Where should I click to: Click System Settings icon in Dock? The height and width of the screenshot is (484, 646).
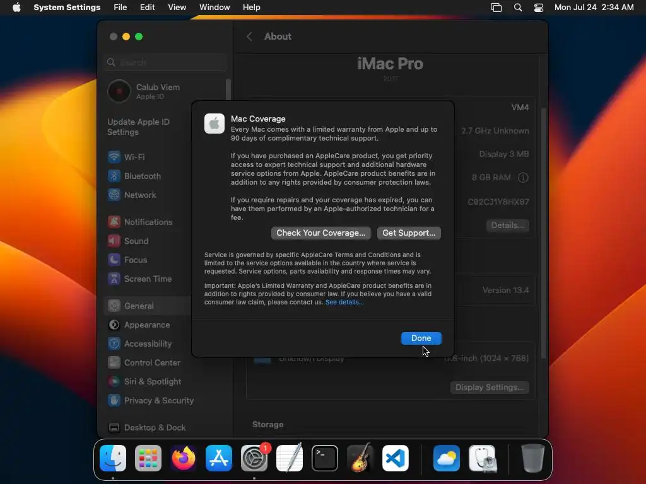(x=254, y=458)
